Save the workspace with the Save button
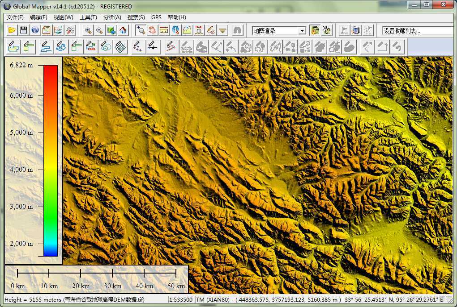Viewport: 457px width, 307px height. click(x=23, y=30)
